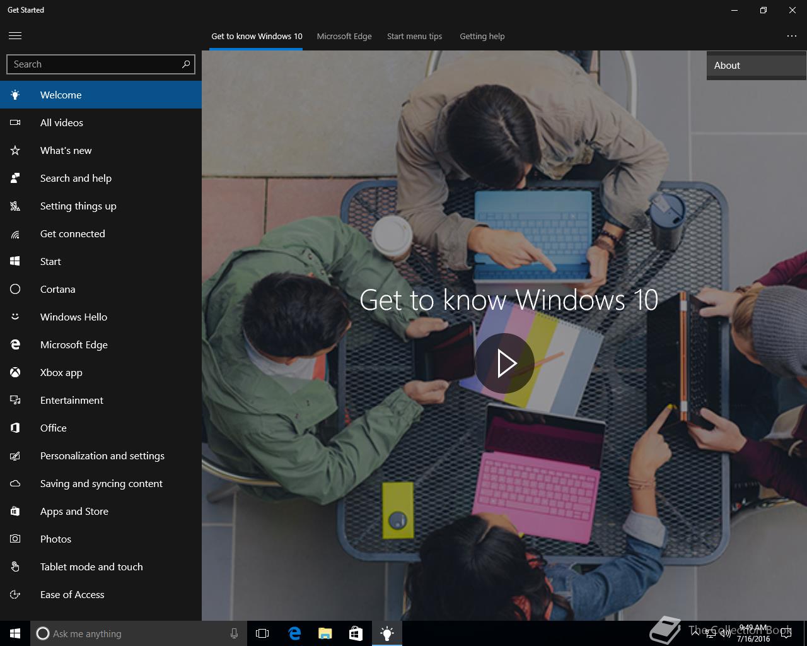
Task: Open the more options ellipsis menu
Action: click(x=792, y=36)
